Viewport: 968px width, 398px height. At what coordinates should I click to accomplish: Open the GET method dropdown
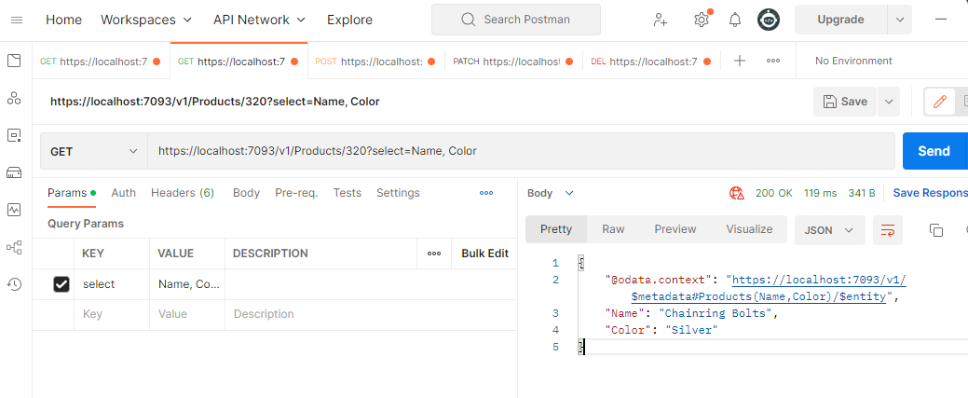(x=94, y=151)
